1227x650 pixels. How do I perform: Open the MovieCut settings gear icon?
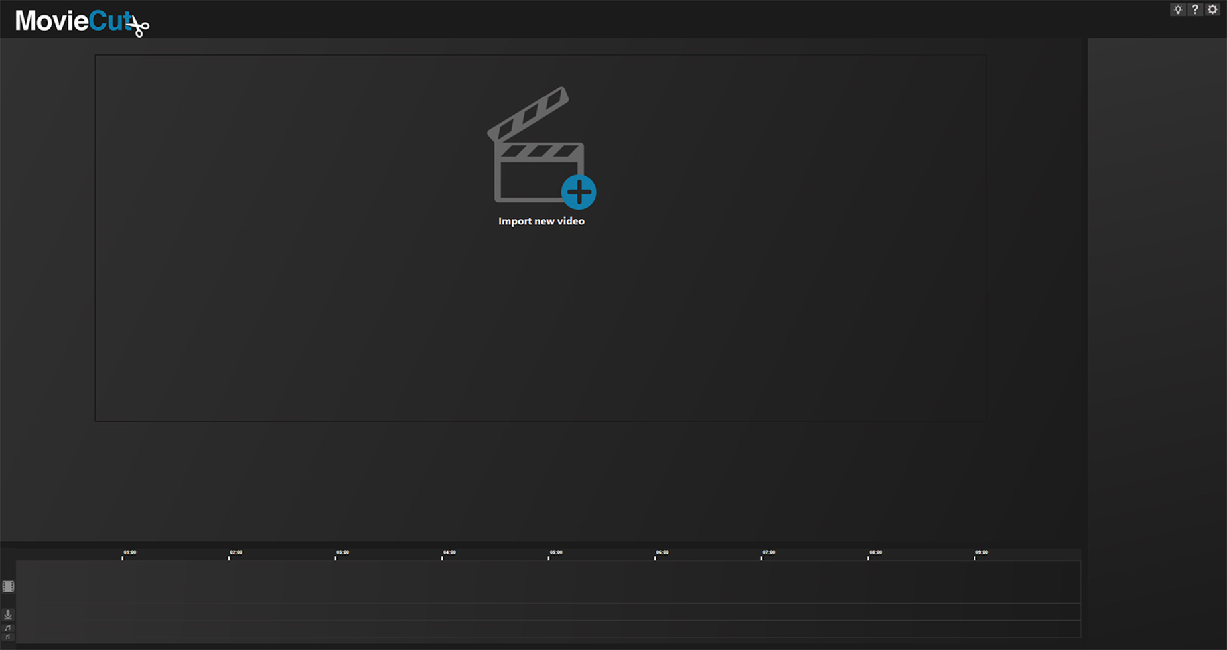click(1212, 9)
